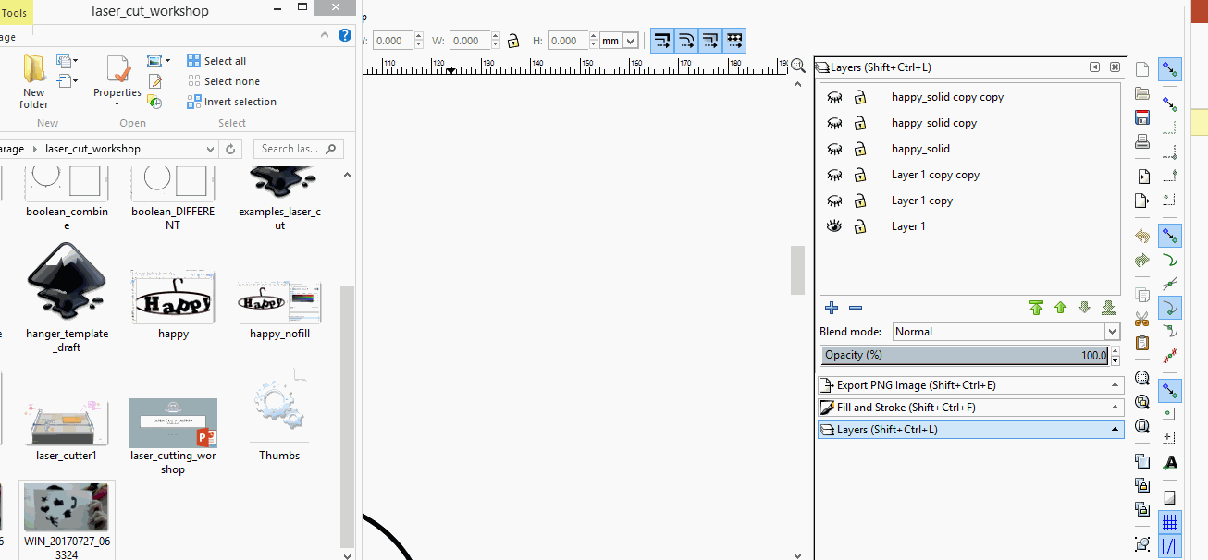Screen dimensions: 1208x560
Task: Collapse Explorer ribbon with chevron
Action: point(326,35)
